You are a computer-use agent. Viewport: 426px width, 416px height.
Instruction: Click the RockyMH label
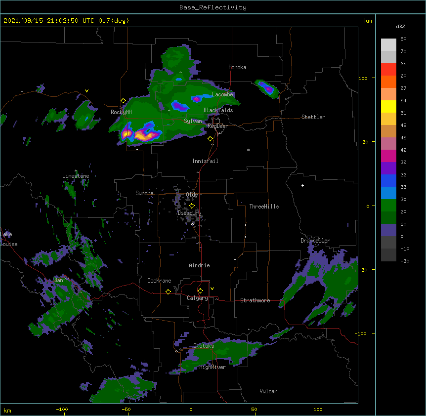[x=121, y=112]
